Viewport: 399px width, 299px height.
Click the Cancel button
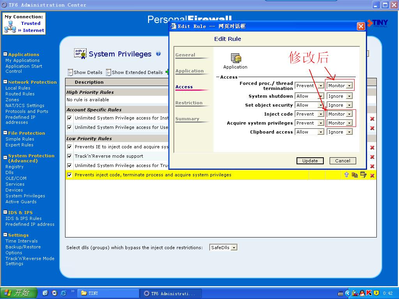pyautogui.click(x=343, y=161)
